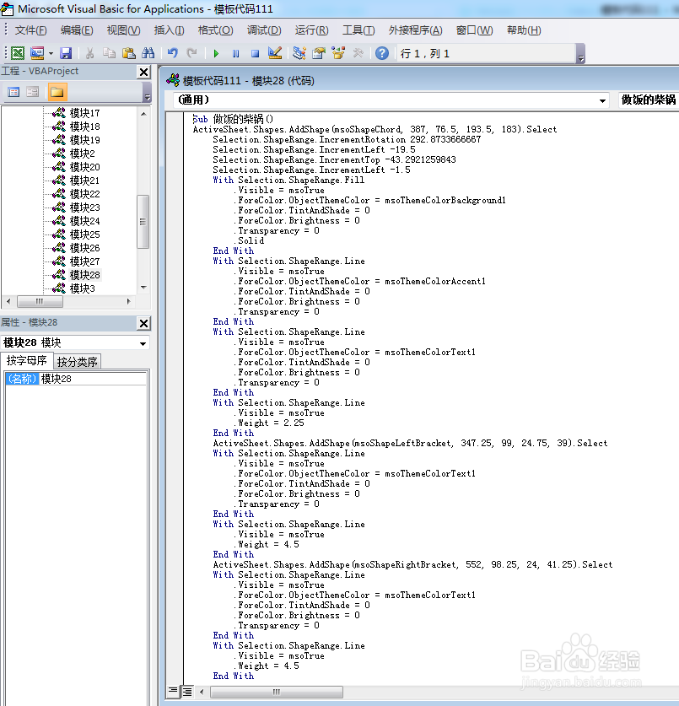Toggle Procedure View button at bottom left

[x=173, y=691]
